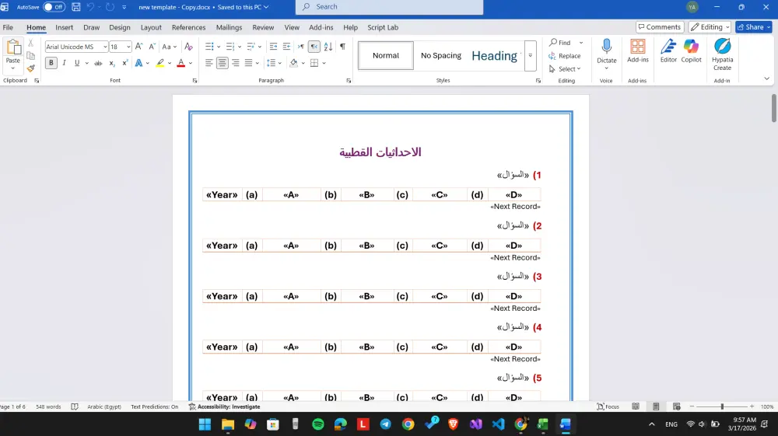Image resolution: width=778 pixels, height=436 pixels.
Task: Toggle left-to-right text direction
Action: click(300, 47)
